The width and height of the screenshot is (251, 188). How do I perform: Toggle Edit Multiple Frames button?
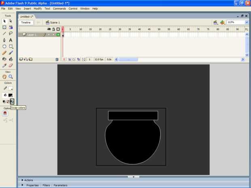point(79,59)
